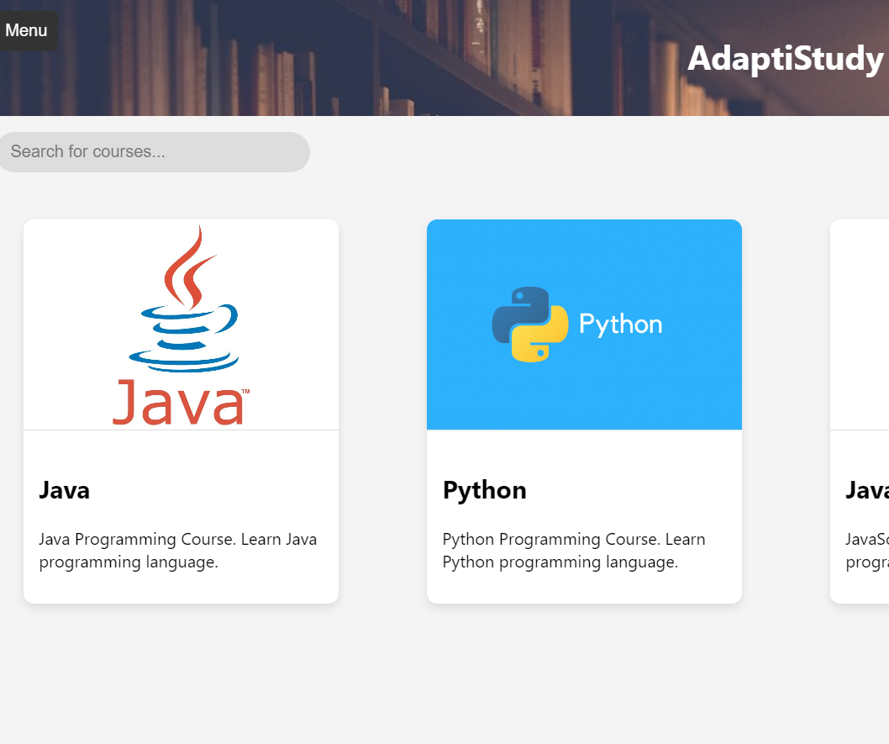Click the Java Programming Course description
The image size is (889, 744).
click(178, 551)
